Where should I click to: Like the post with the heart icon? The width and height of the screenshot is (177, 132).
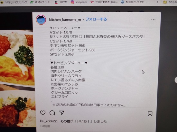point(43,113)
